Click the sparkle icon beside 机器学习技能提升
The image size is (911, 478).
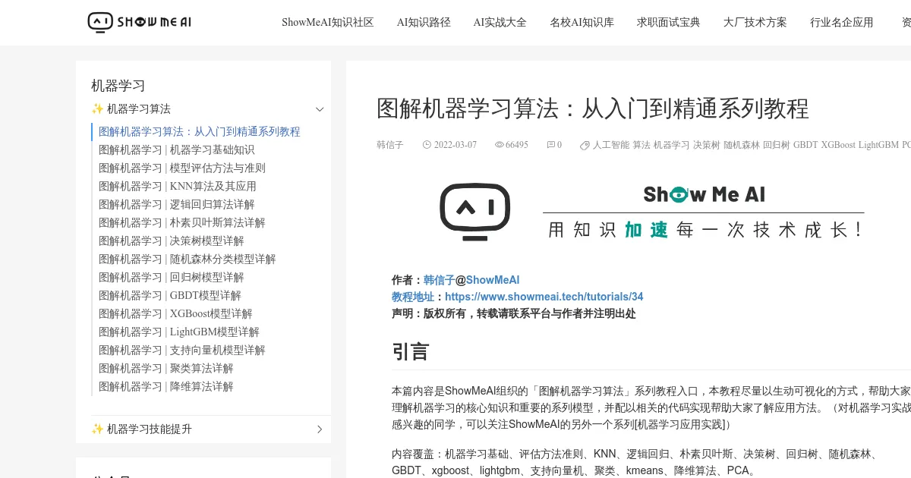coord(98,429)
